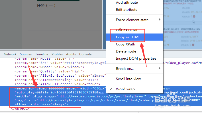202x113 pixels.
Task: Select Copy XPath menu entry
Action: (x=125, y=44)
